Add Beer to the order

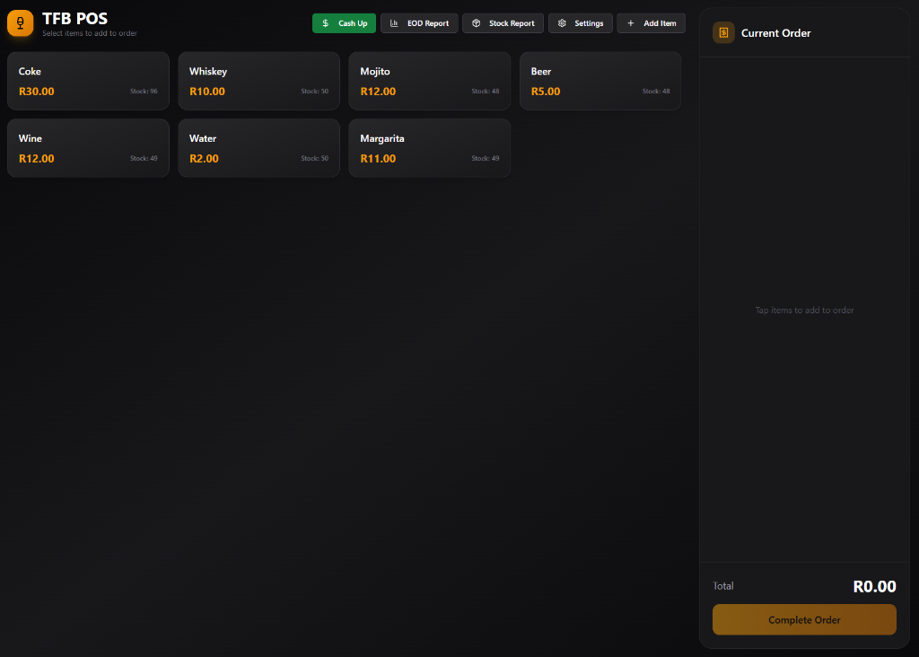click(600, 81)
